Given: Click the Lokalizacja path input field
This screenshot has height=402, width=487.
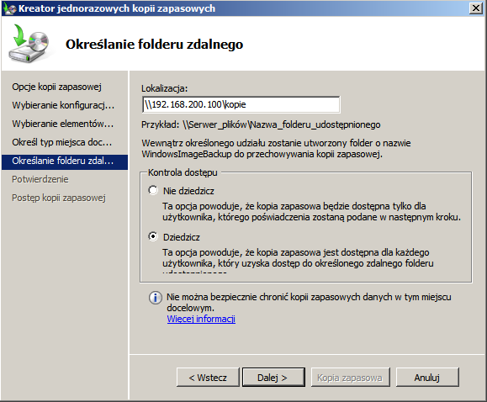Looking at the screenshot, I should (241, 104).
